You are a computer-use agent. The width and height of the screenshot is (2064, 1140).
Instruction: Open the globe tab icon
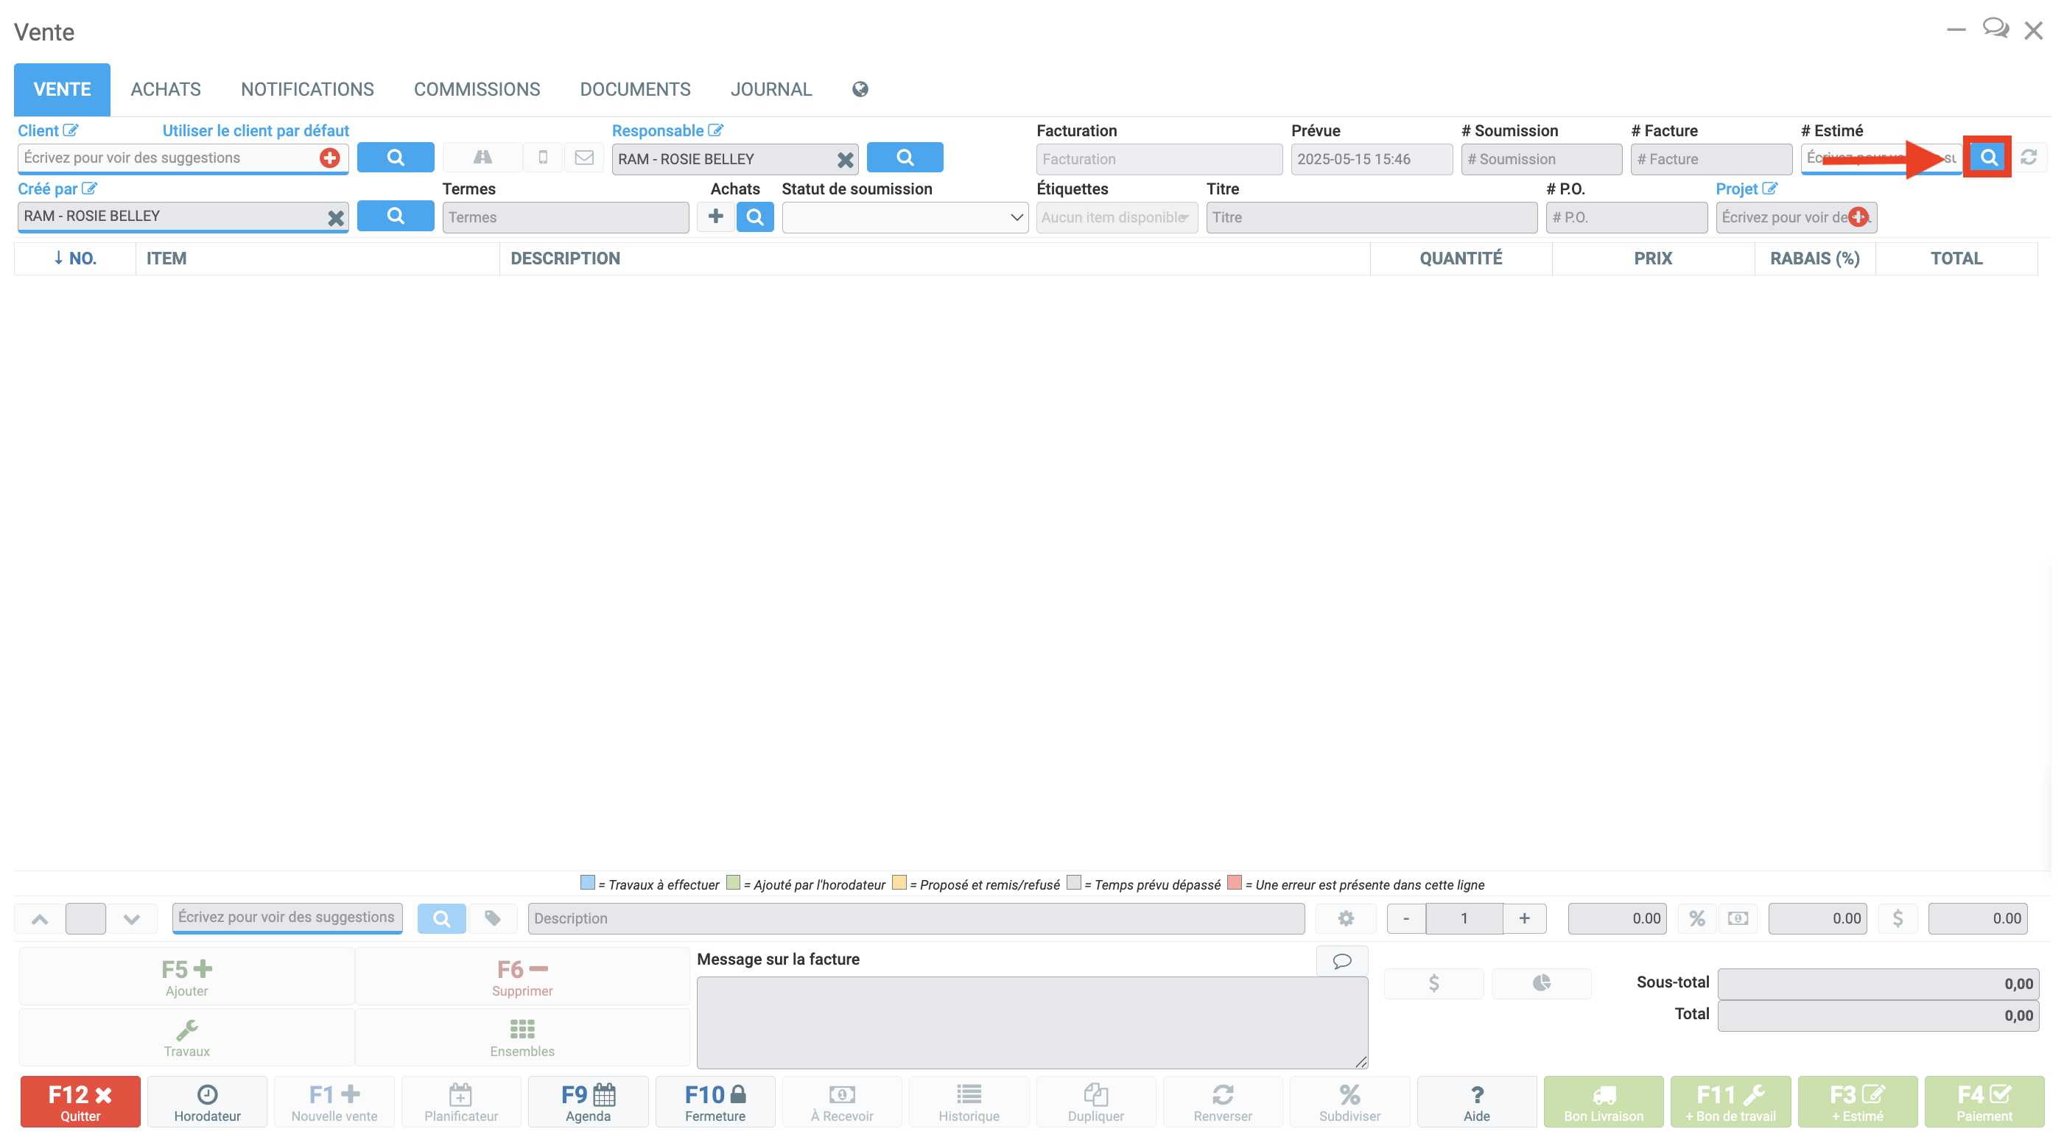tap(860, 89)
